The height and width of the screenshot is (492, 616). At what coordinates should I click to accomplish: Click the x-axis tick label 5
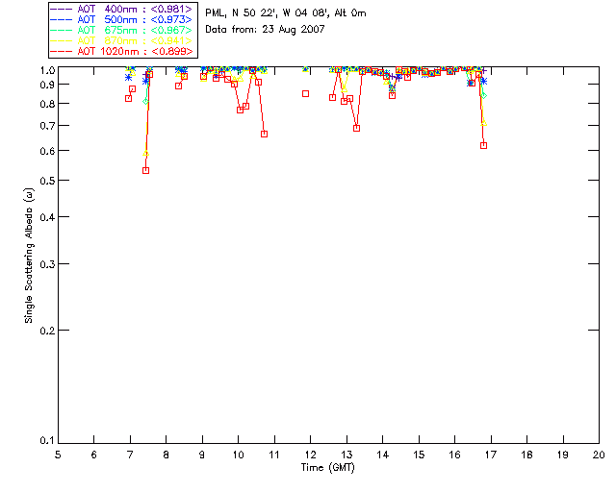click(58, 455)
